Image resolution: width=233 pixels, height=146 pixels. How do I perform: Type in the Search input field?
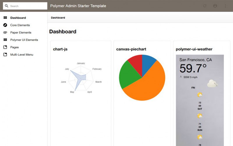coord(28,6)
